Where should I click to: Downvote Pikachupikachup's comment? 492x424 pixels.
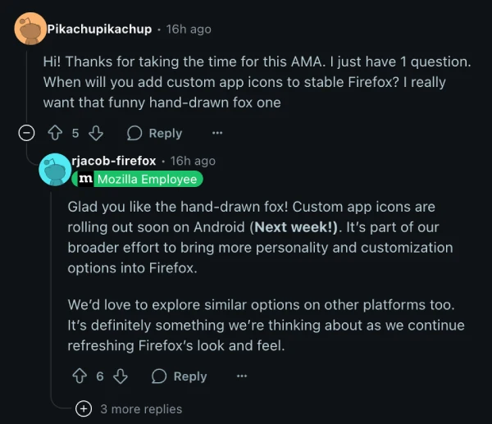pyautogui.click(x=95, y=133)
